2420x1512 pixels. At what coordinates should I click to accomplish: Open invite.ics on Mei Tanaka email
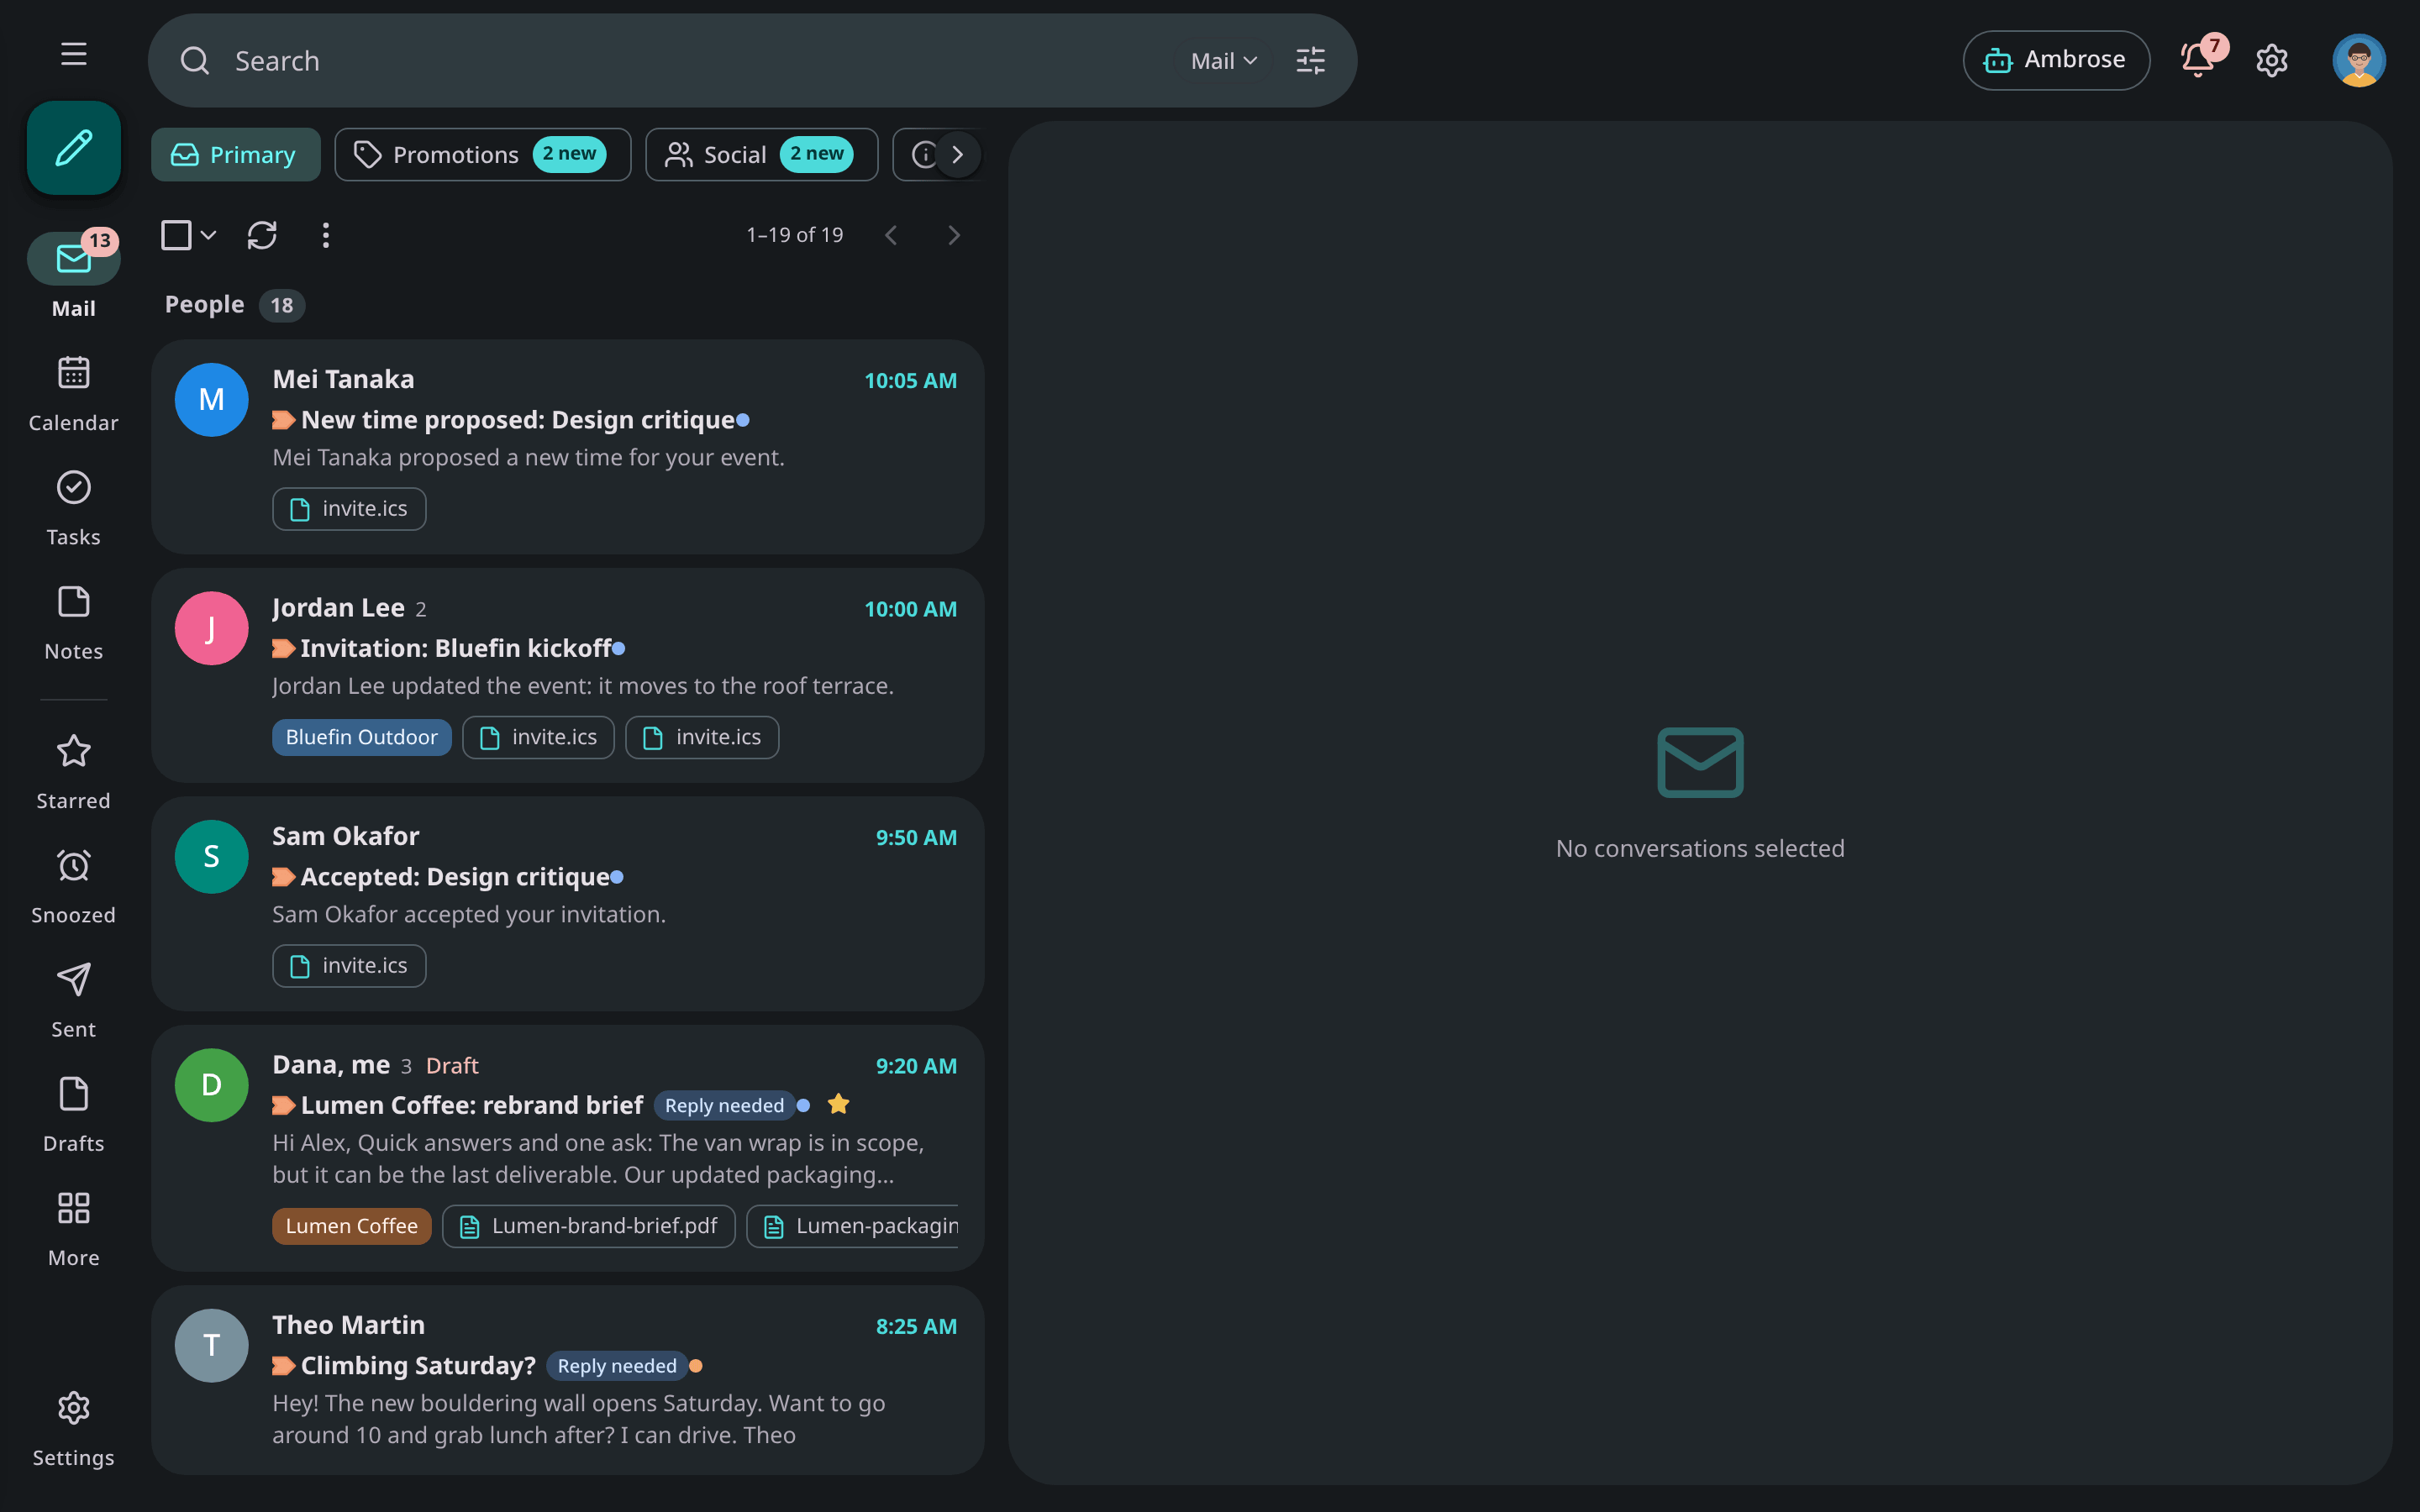coord(349,509)
